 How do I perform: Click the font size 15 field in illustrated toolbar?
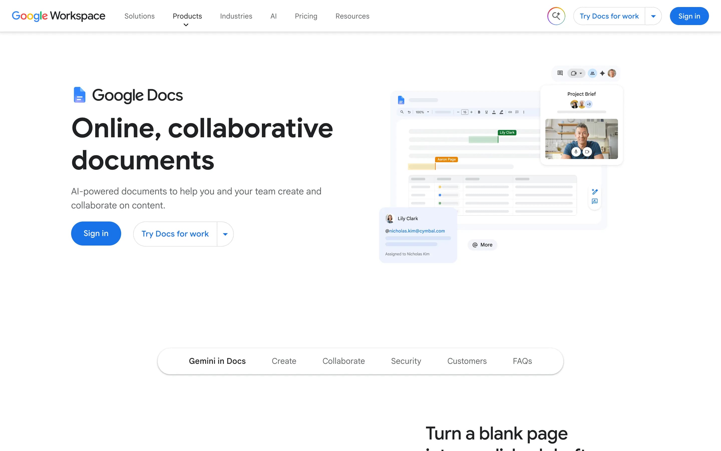pyautogui.click(x=465, y=112)
